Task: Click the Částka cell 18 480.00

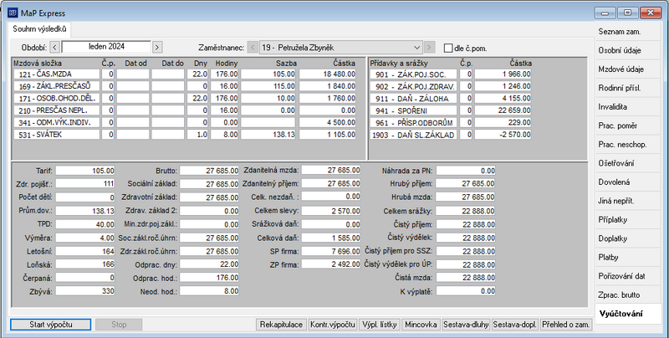Action: tap(328, 74)
